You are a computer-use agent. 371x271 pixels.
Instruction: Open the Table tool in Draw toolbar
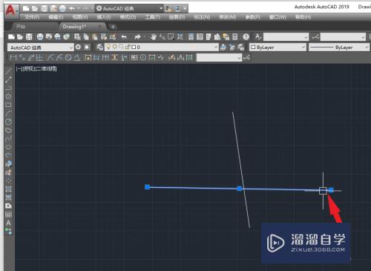coord(8,215)
